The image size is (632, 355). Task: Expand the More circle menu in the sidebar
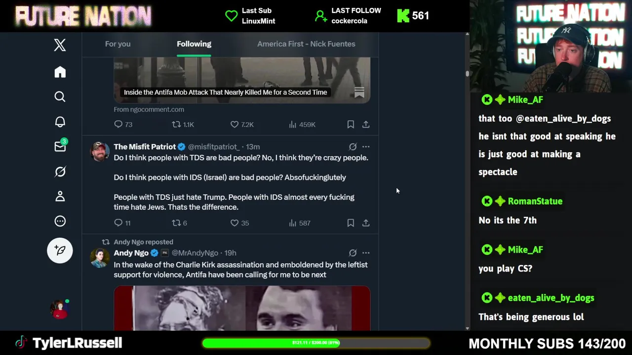(60, 221)
